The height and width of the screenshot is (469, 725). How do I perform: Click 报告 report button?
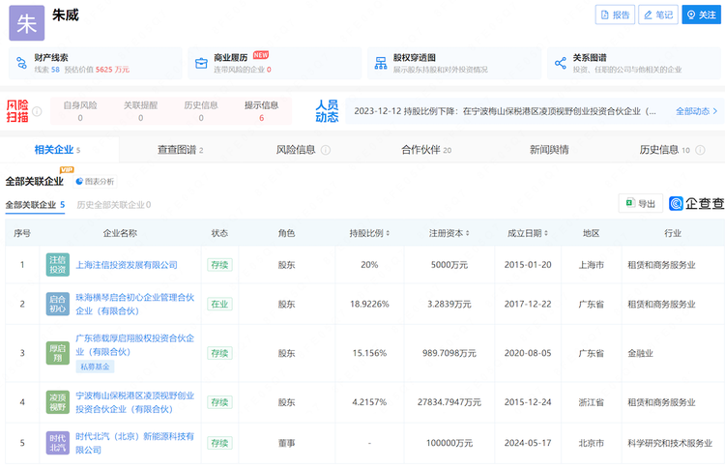point(615,15)
